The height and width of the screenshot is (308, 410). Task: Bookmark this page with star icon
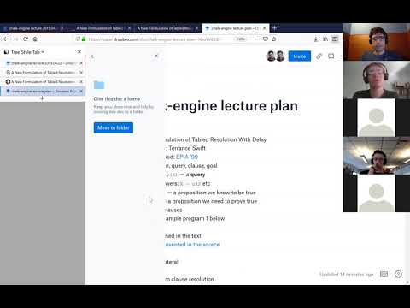coord(274,38)
